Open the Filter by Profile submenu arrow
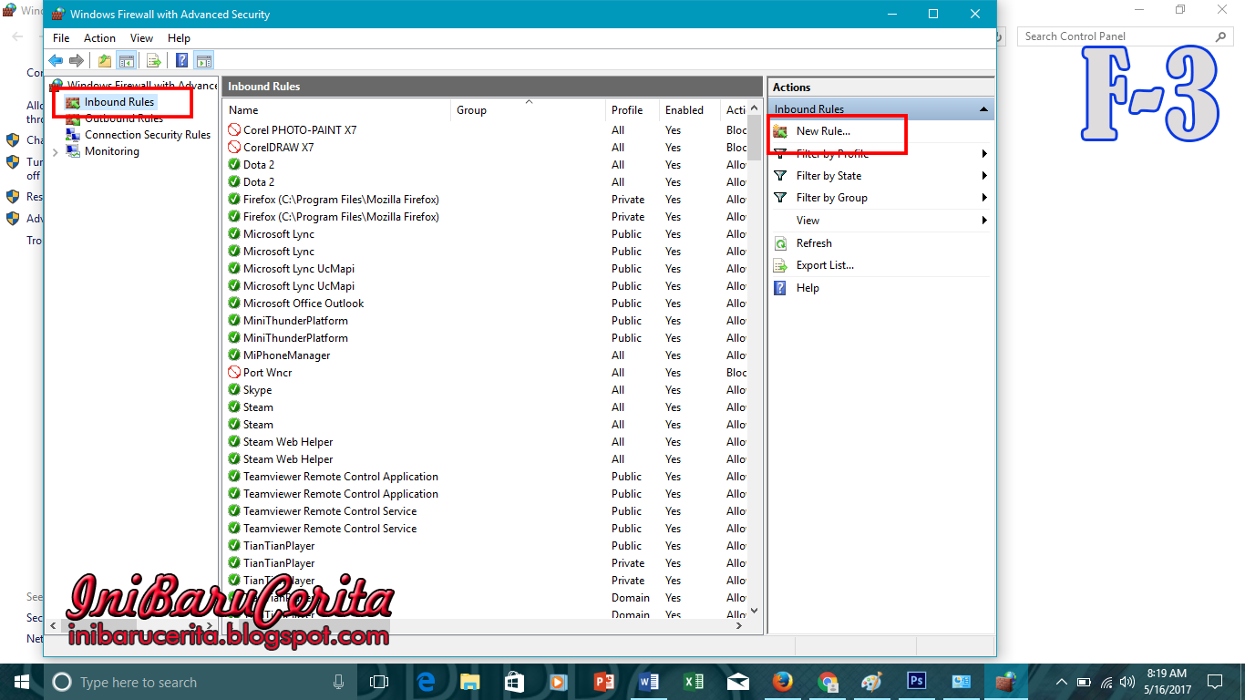 coord(984,154)
